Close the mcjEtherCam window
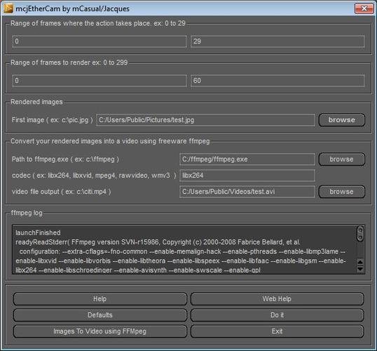Screen dimensions: 377x351 click(x=364, y=8)
